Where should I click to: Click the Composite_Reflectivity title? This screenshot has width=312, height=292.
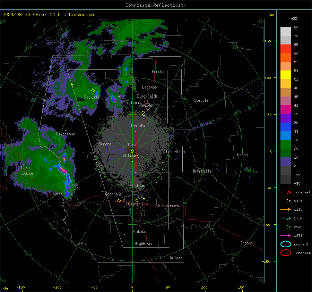pos(156,5)
